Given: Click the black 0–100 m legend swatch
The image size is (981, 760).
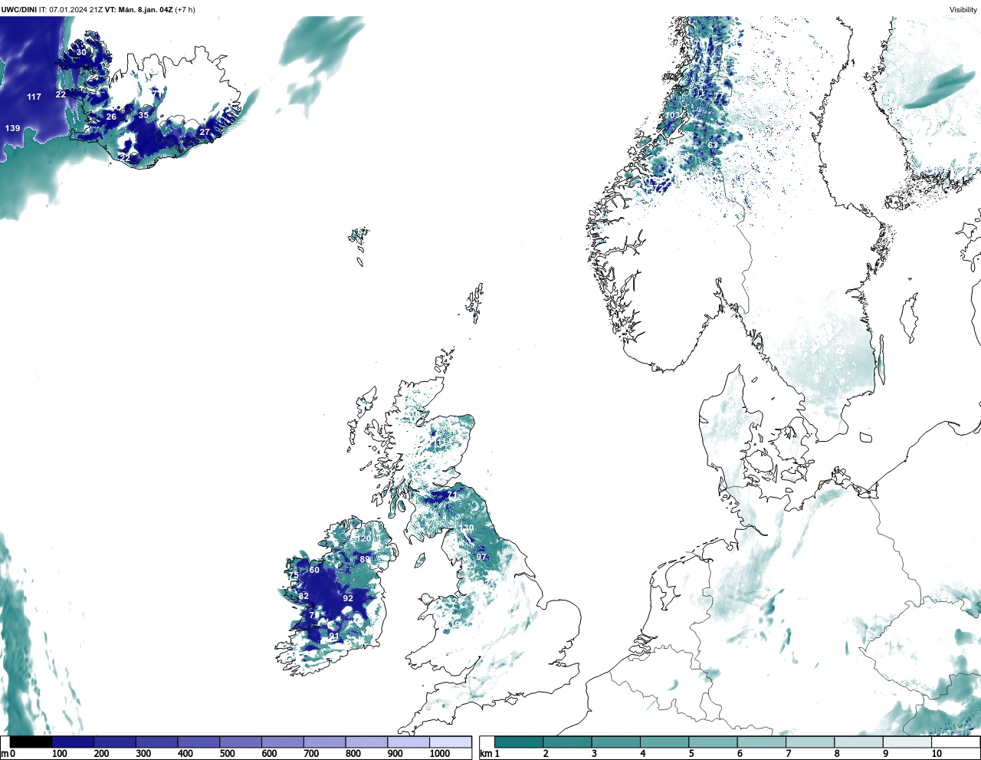Looking at the screenshot, I should [x=31, y=742].
